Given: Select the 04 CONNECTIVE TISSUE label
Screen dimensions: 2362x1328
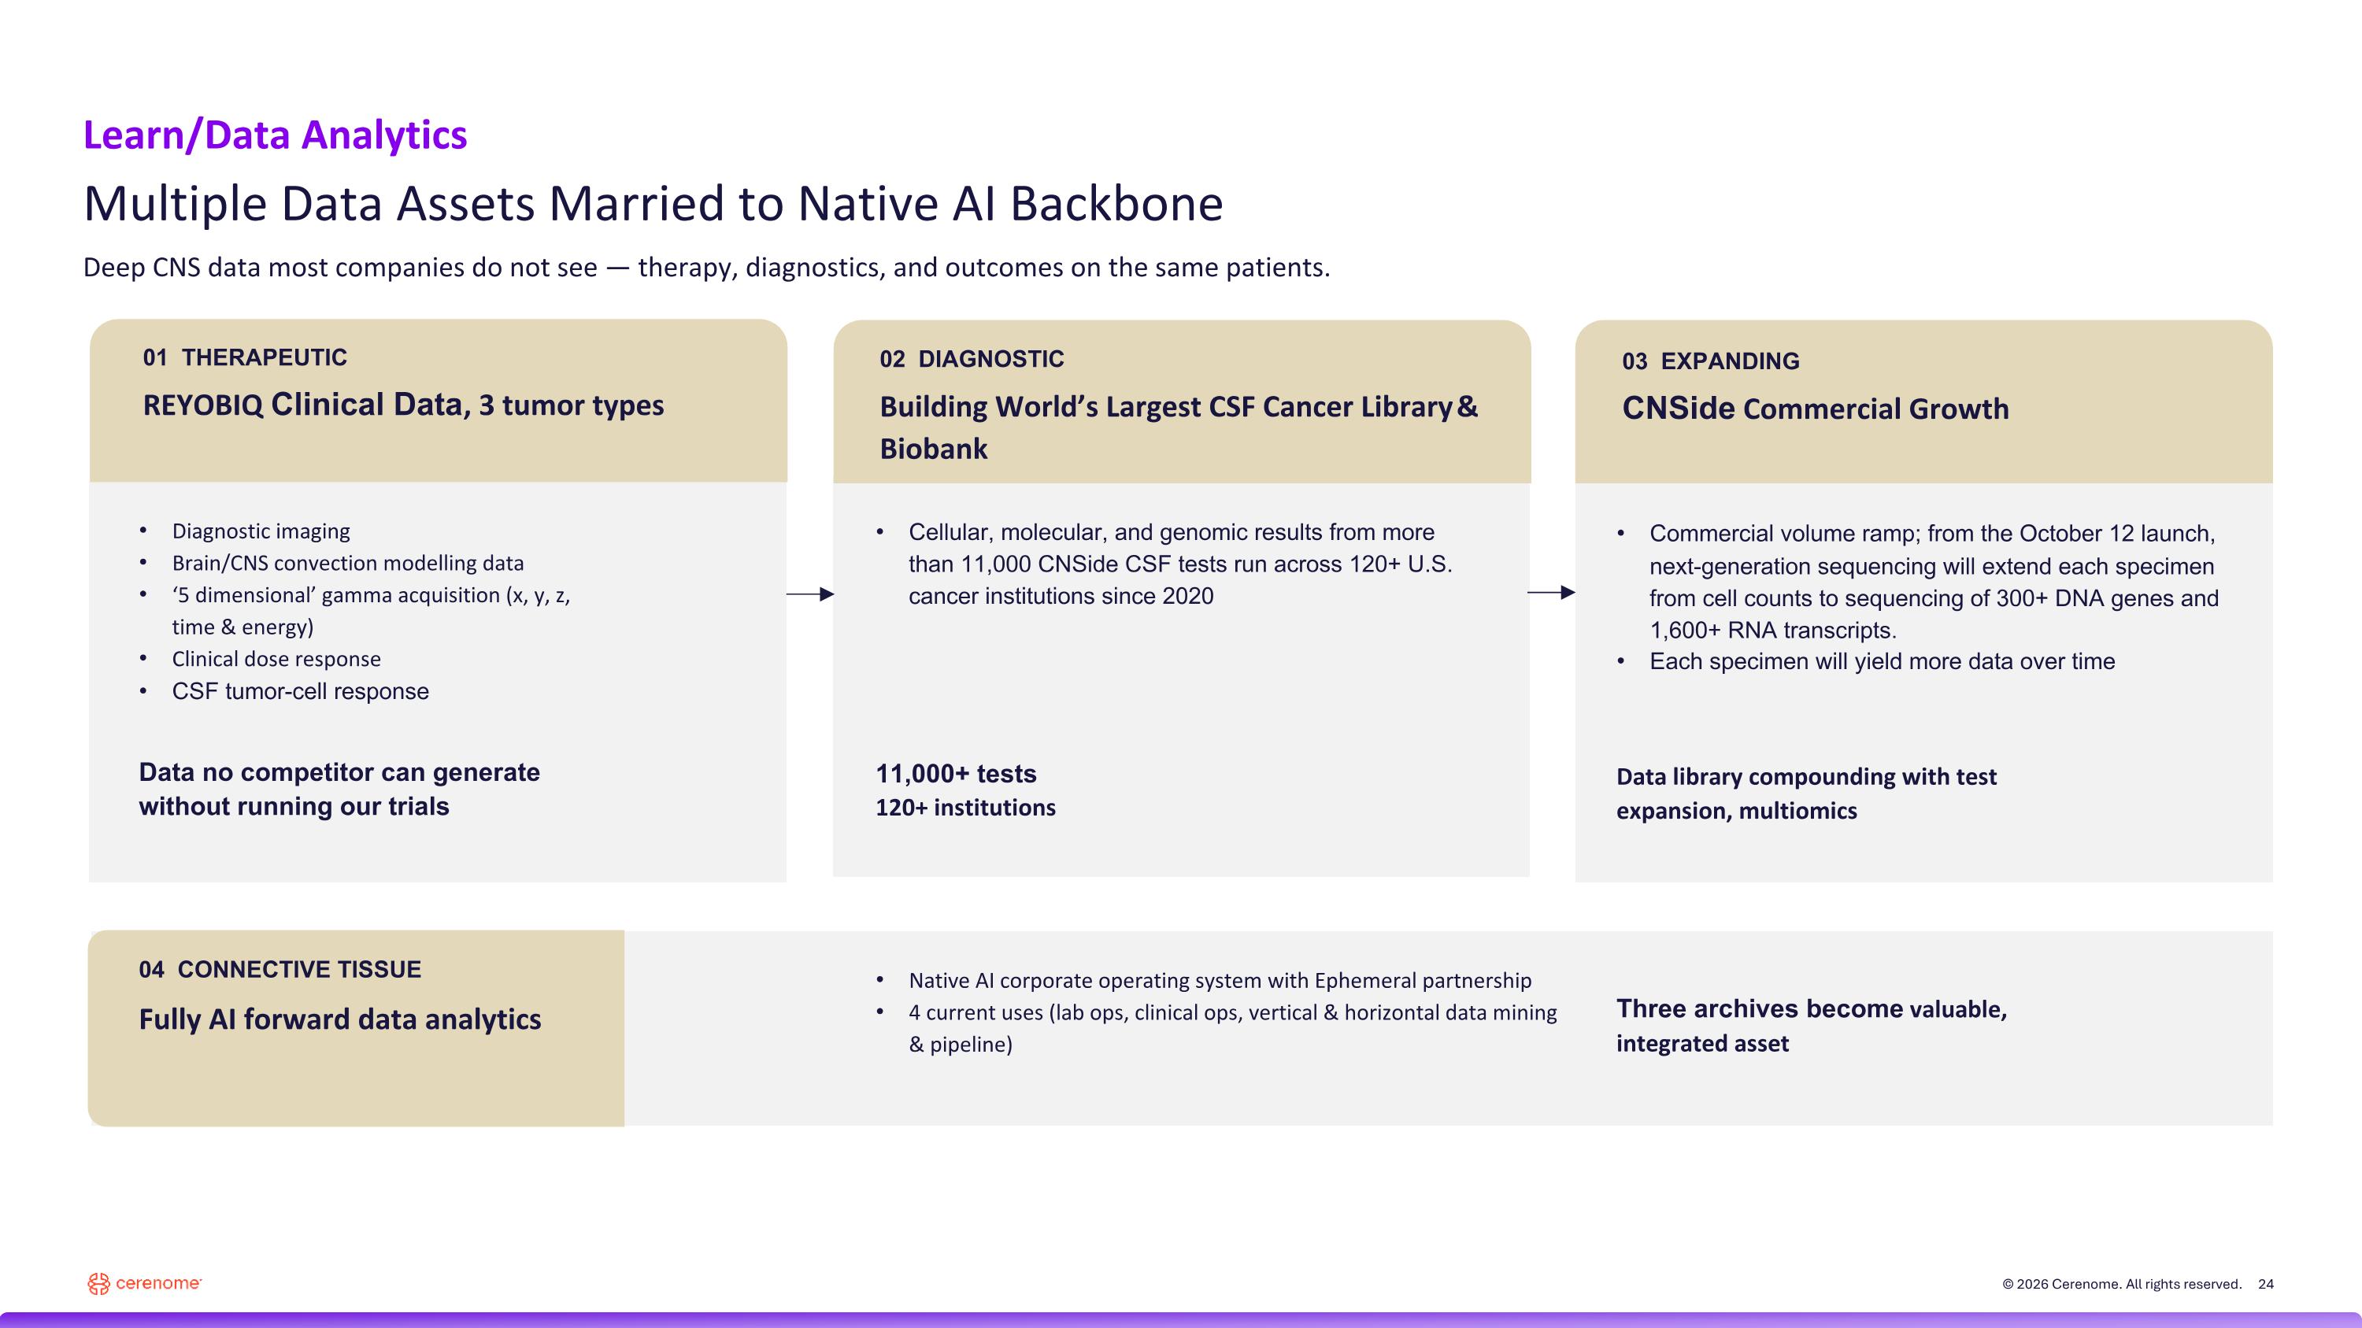Looking at the screenshot, I should (x=280, y=970).
